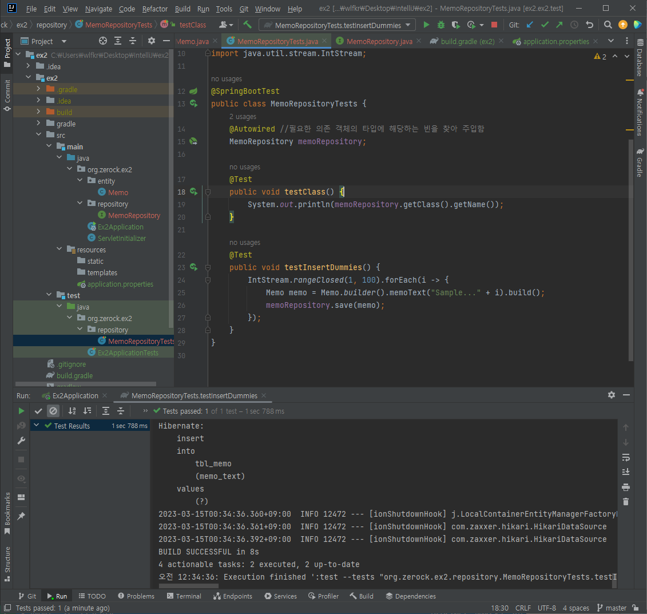Collapse the src folder node
The width and height of the screenshot is (647, 614).
(39, 134)
